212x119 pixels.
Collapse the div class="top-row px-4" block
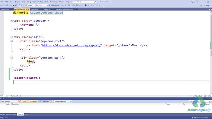pyautogui.click(x=12, y=41)
